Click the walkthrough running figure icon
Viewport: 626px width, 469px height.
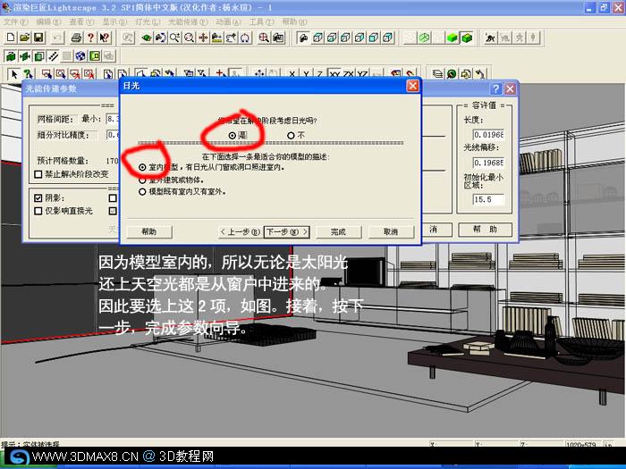(x=491, y=38)
